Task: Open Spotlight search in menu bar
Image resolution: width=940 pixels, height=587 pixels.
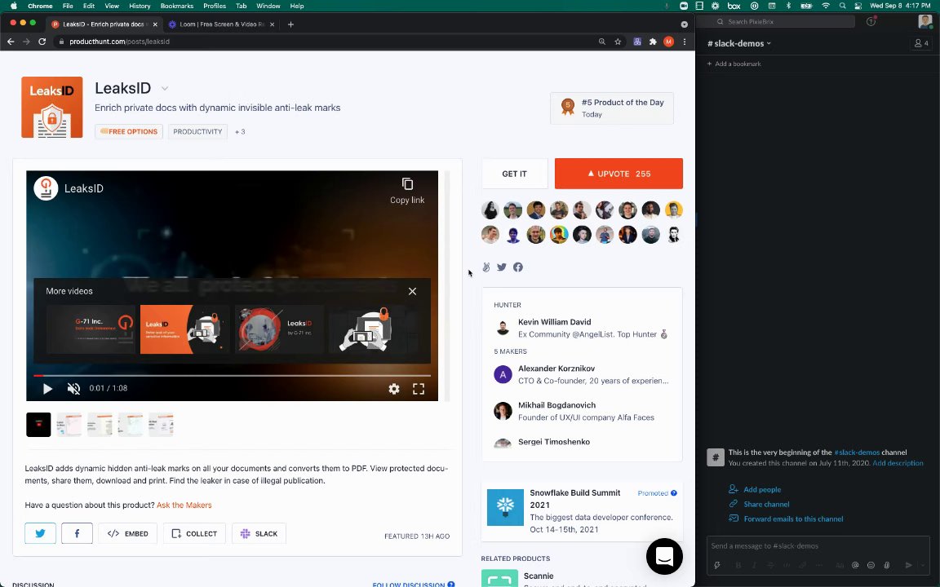Action: [x=842, y=6]
